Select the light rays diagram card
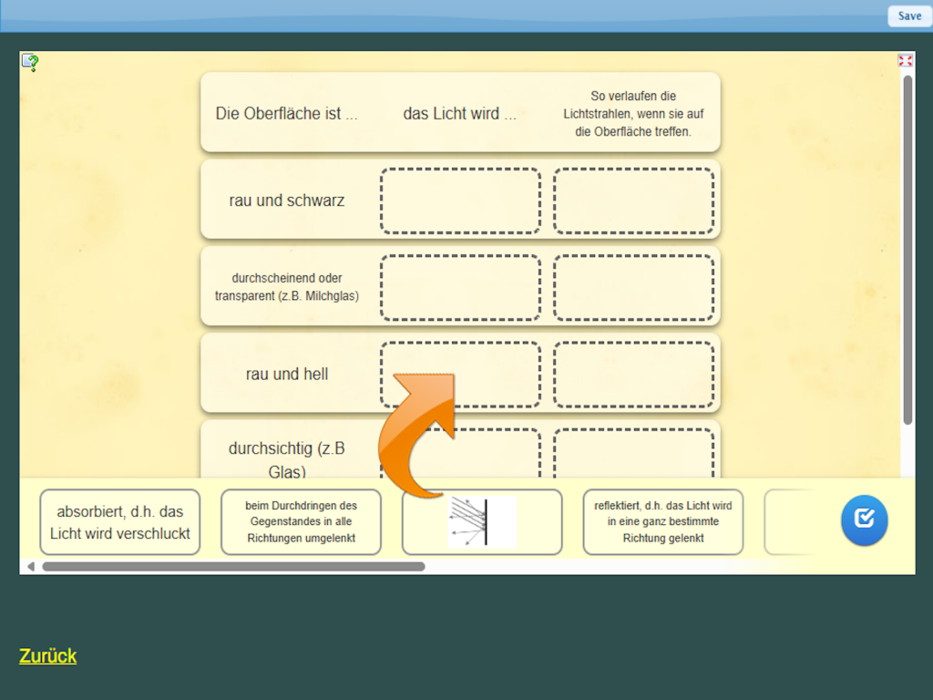This screenshot has height=700, width=933. tap(482, 522)
